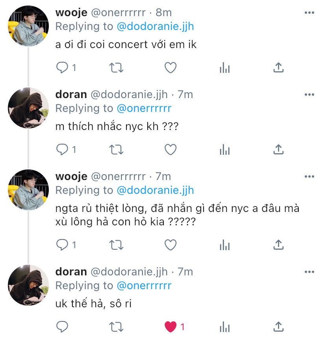326x338 pixels.
Task: Share wooje's 'ngta rủ thiệt lòng' tweet
Action: click(x=278, y=245)
